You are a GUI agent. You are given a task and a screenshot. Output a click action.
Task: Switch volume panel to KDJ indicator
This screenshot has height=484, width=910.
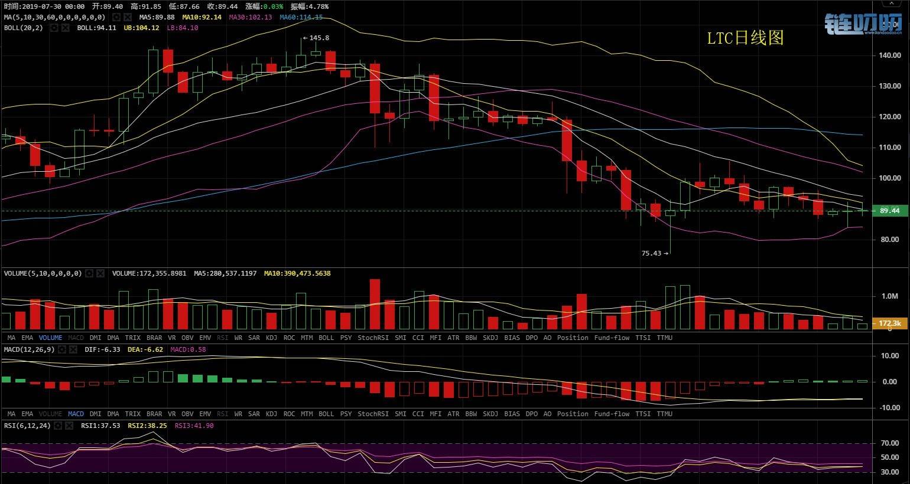pyautogui.click(x=271, y=338)
